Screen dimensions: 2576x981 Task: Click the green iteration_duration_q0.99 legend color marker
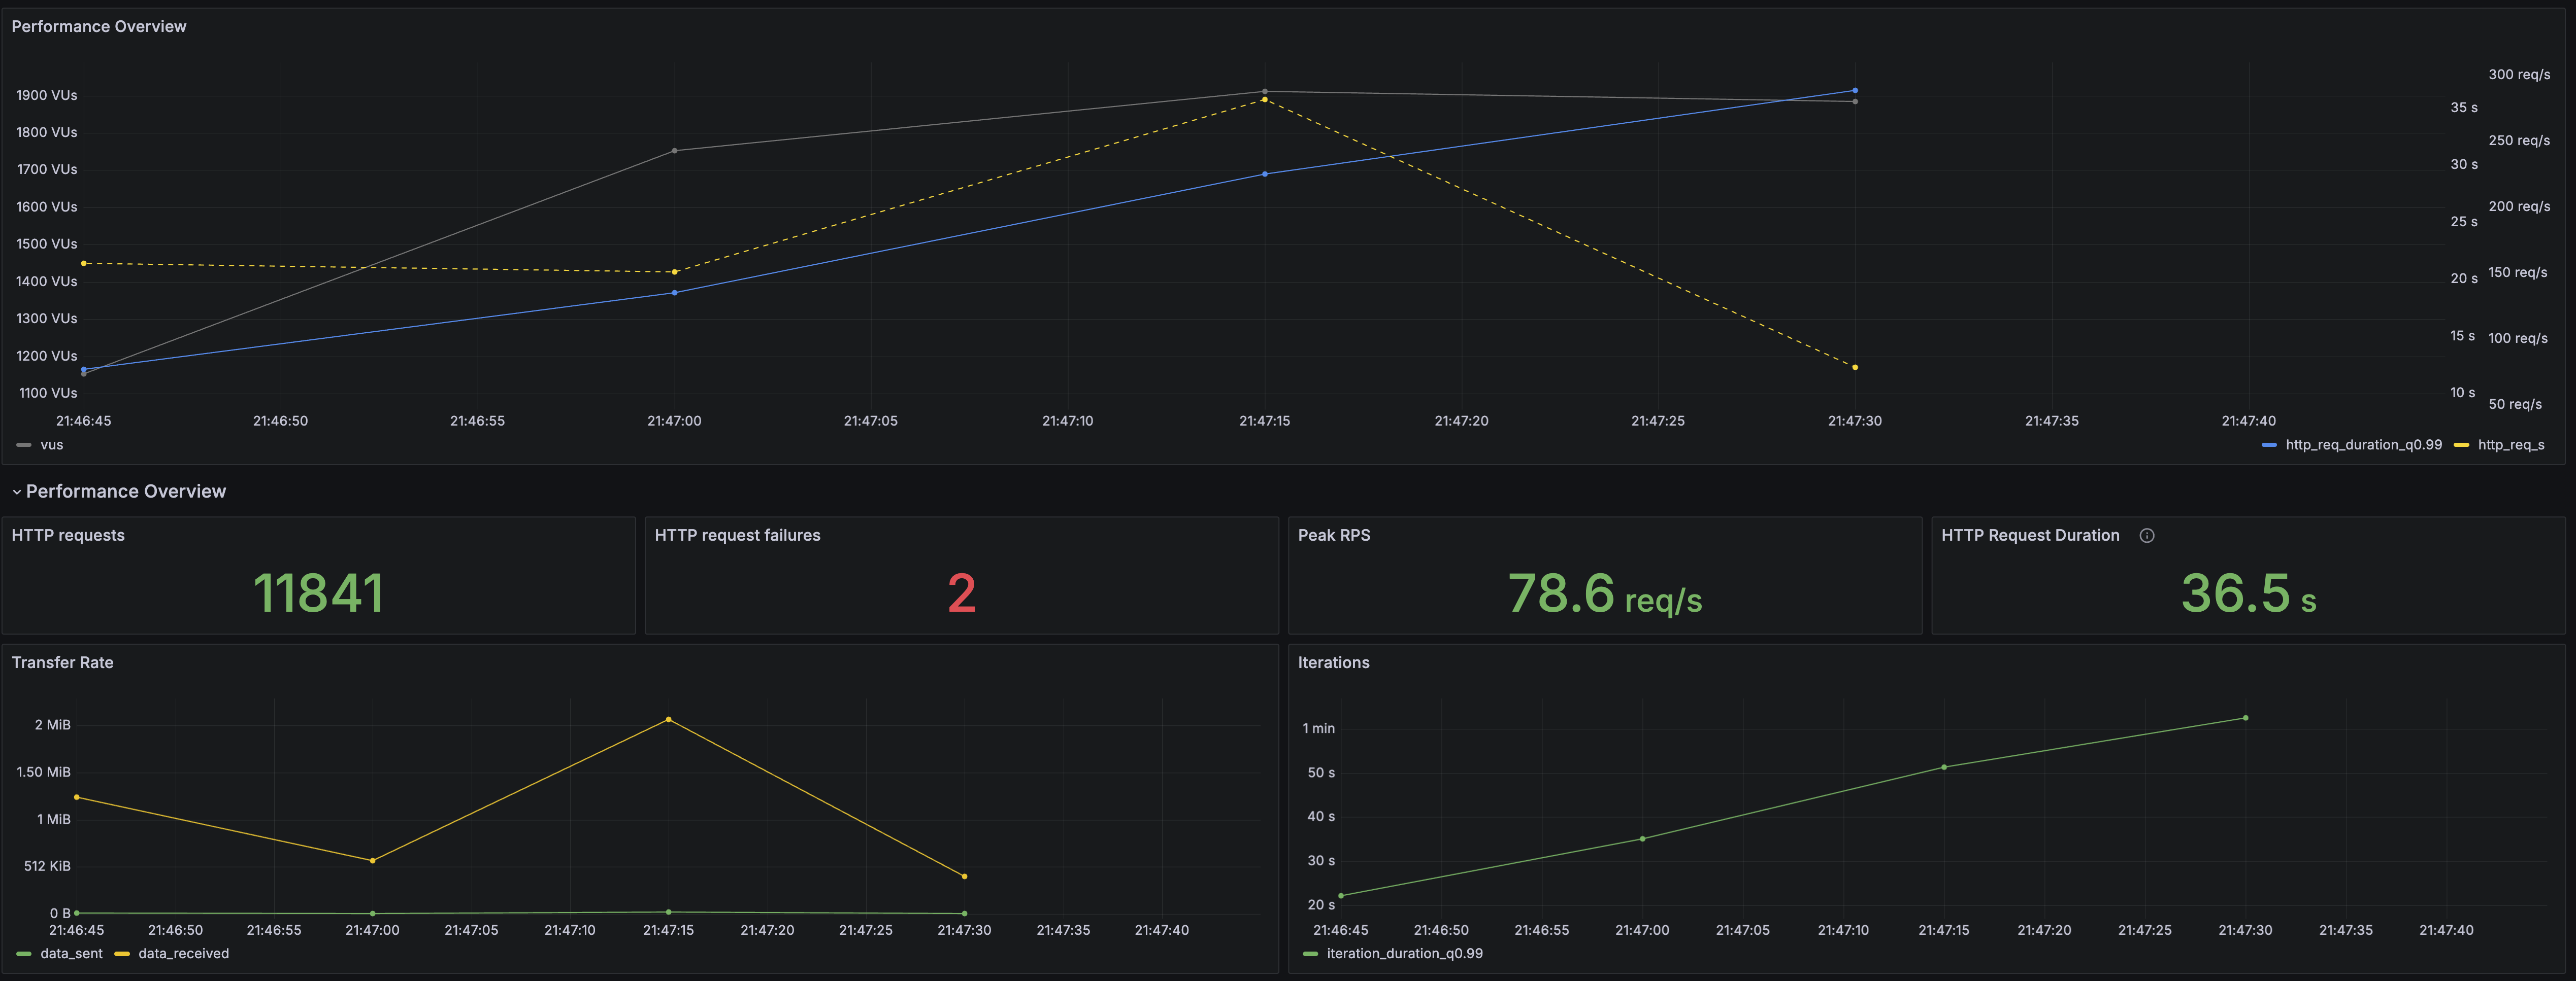point(1310,954)
